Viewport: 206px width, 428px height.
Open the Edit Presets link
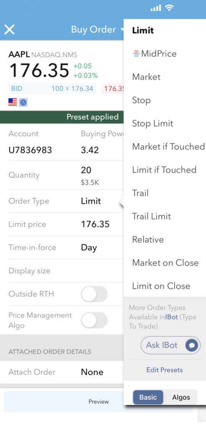[x=165, y=370]
